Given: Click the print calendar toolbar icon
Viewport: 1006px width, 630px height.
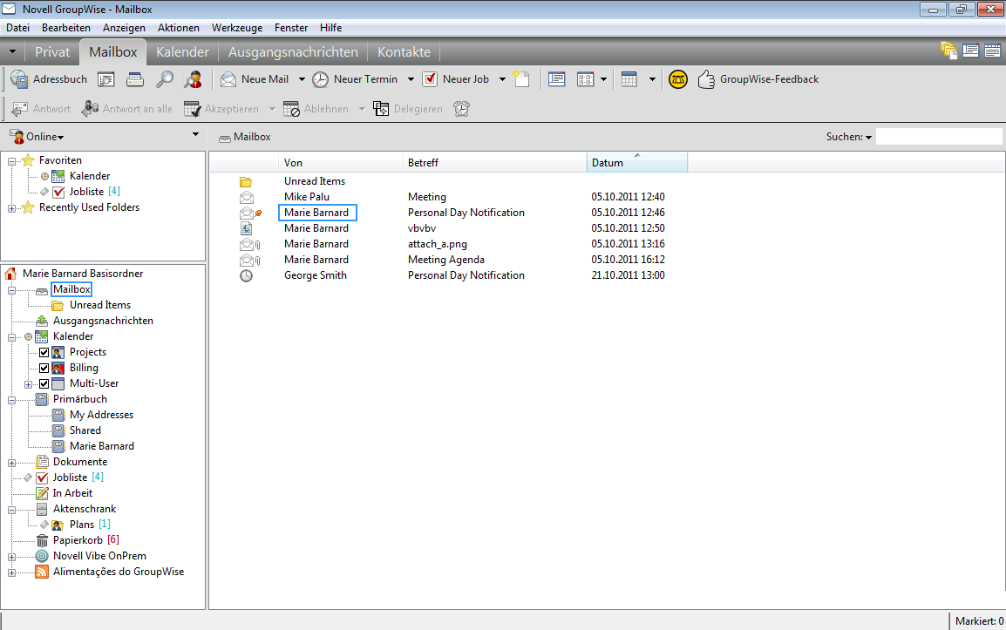Looking at the screenshot, I should pyautogui.click(x=135, y=79).
